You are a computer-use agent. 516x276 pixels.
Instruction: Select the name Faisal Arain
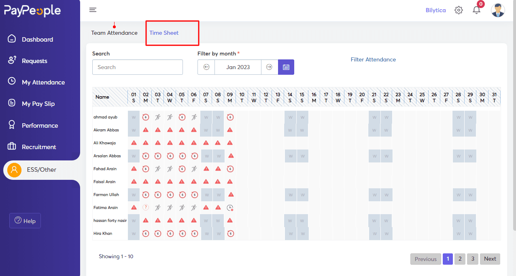tap(104, 182)
